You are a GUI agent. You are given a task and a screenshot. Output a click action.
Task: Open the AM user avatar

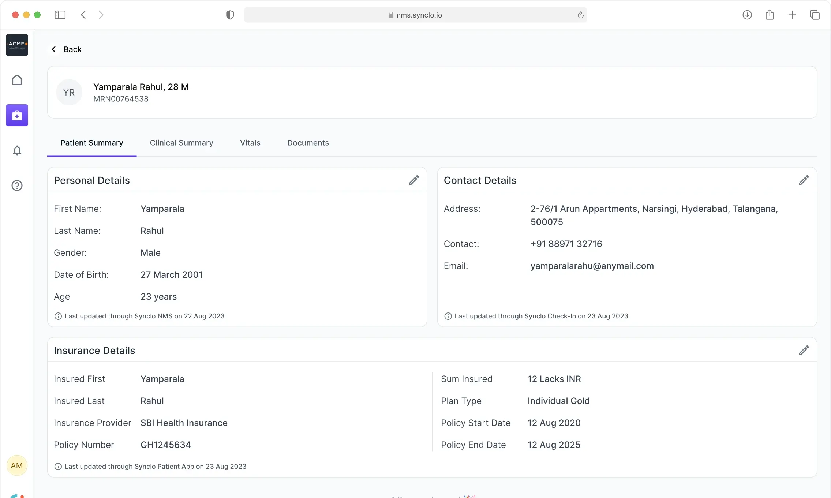pos(17,465)
